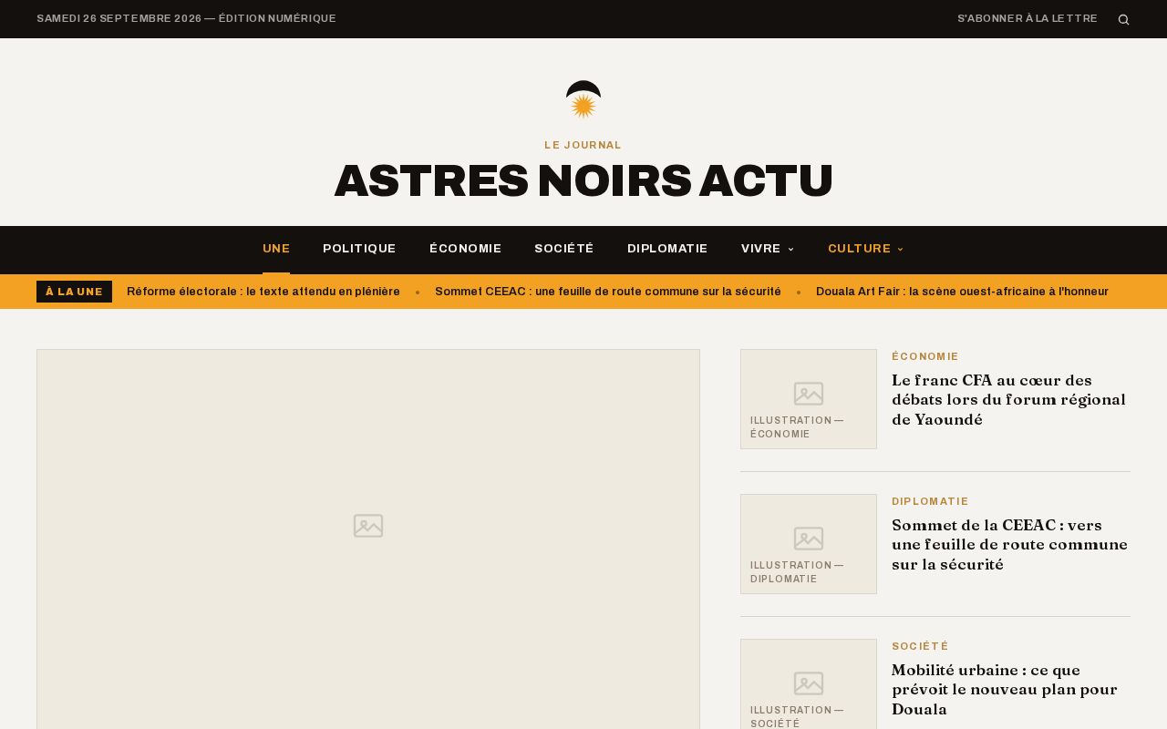Open the Économie illustration thumbnail
Image resolution: width=1167 pixels, height=729 pixels.
(x=809, y=399)
